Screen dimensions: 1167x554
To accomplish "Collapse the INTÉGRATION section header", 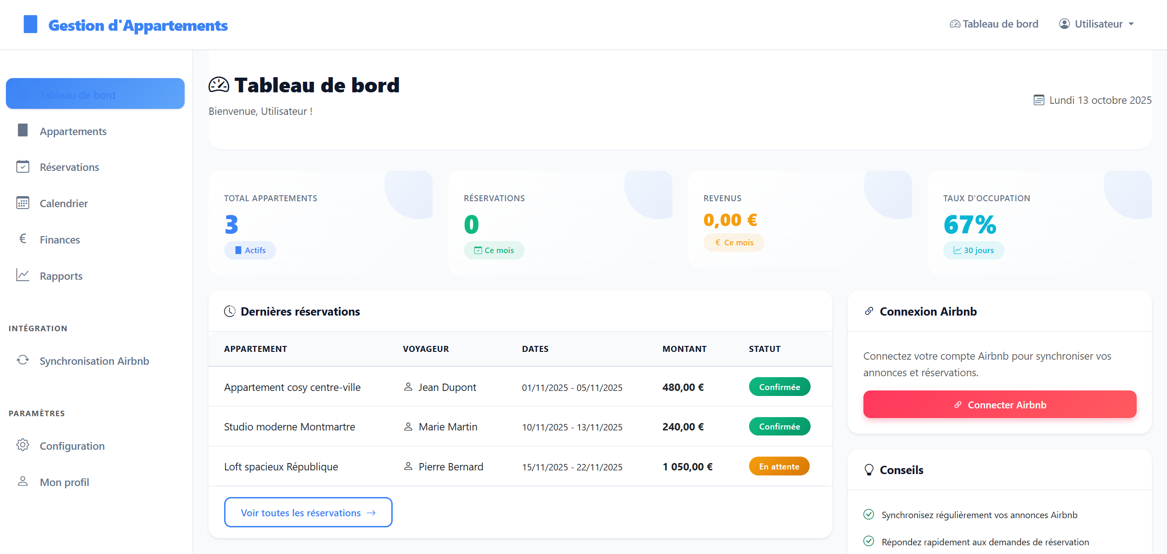I will point(38,328).
